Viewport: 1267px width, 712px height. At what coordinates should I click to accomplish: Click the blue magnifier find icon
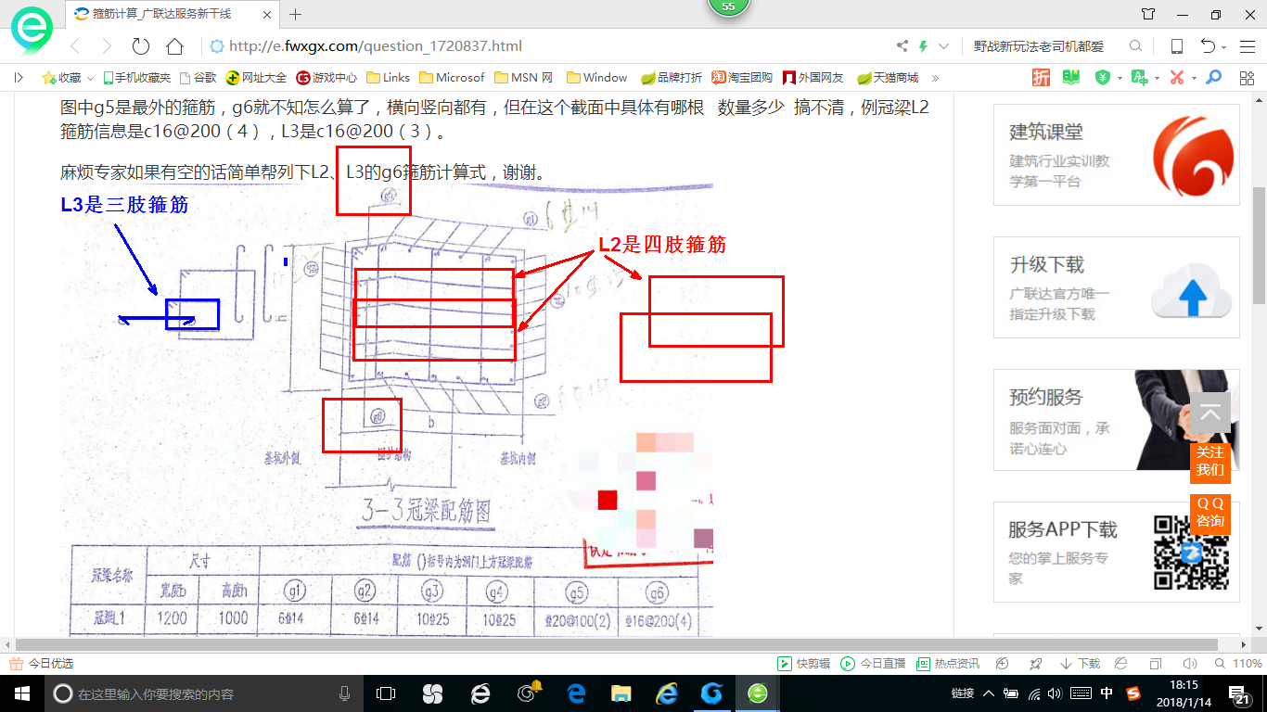pos(1213,78)
